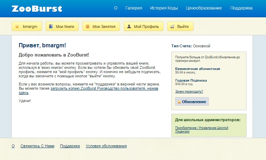This screenshot has height=160, width=266.
Task: Click the Удачи! text
Action: click(x=25, y=101)
